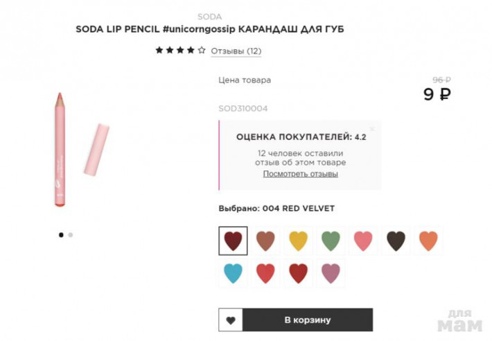
Task: Pick the yellow heart shade
Action: [x=298, y=241]
